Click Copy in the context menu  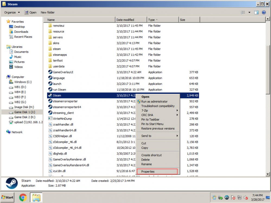point(158,148)
